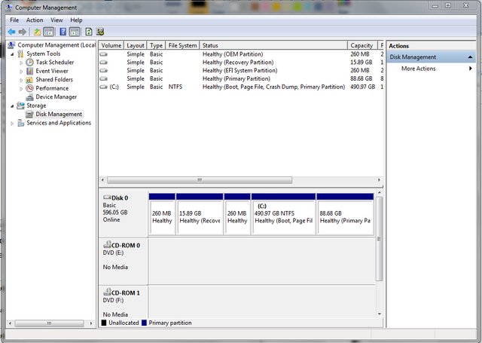Click CD-ROM 0 drive icon label
This screenshot has width=482, height=343.
click(121, 245)
